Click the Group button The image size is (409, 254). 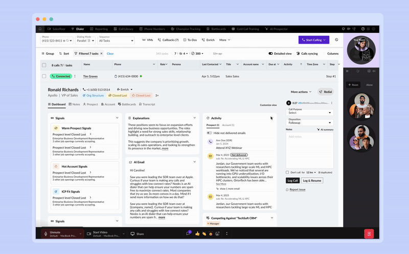[48, 54]
